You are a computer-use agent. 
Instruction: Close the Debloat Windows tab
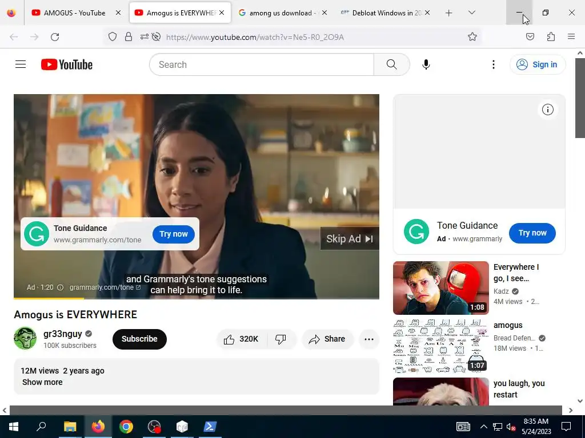427,13
